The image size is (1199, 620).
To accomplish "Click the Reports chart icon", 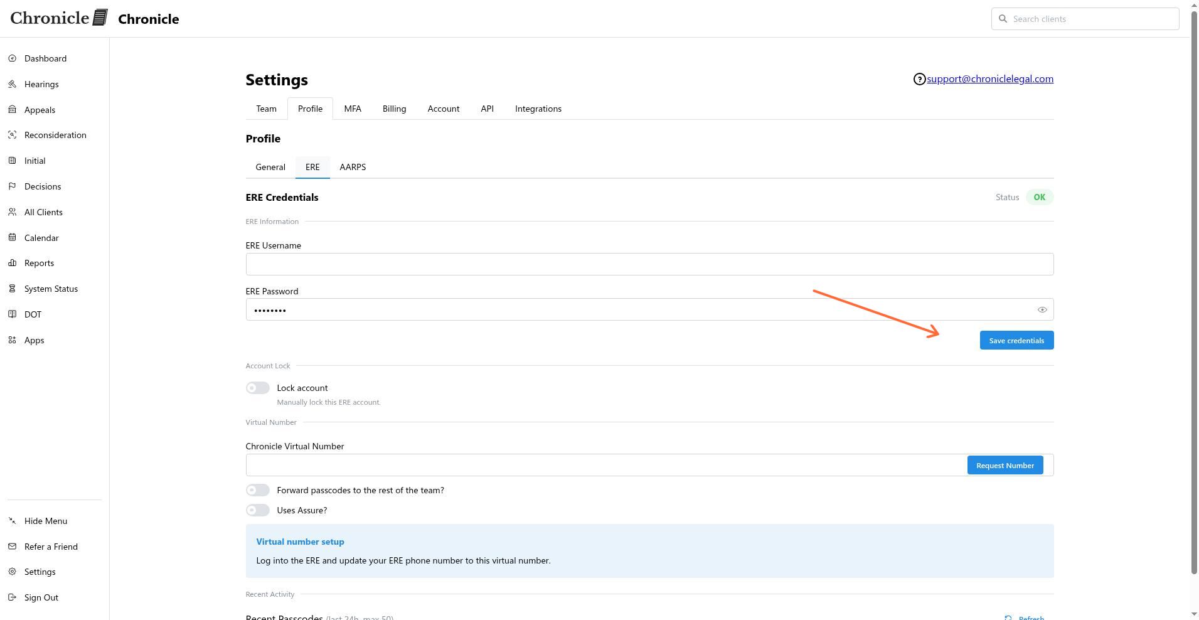I will 12,263.
